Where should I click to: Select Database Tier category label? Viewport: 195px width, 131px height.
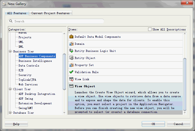click(23, 113)
